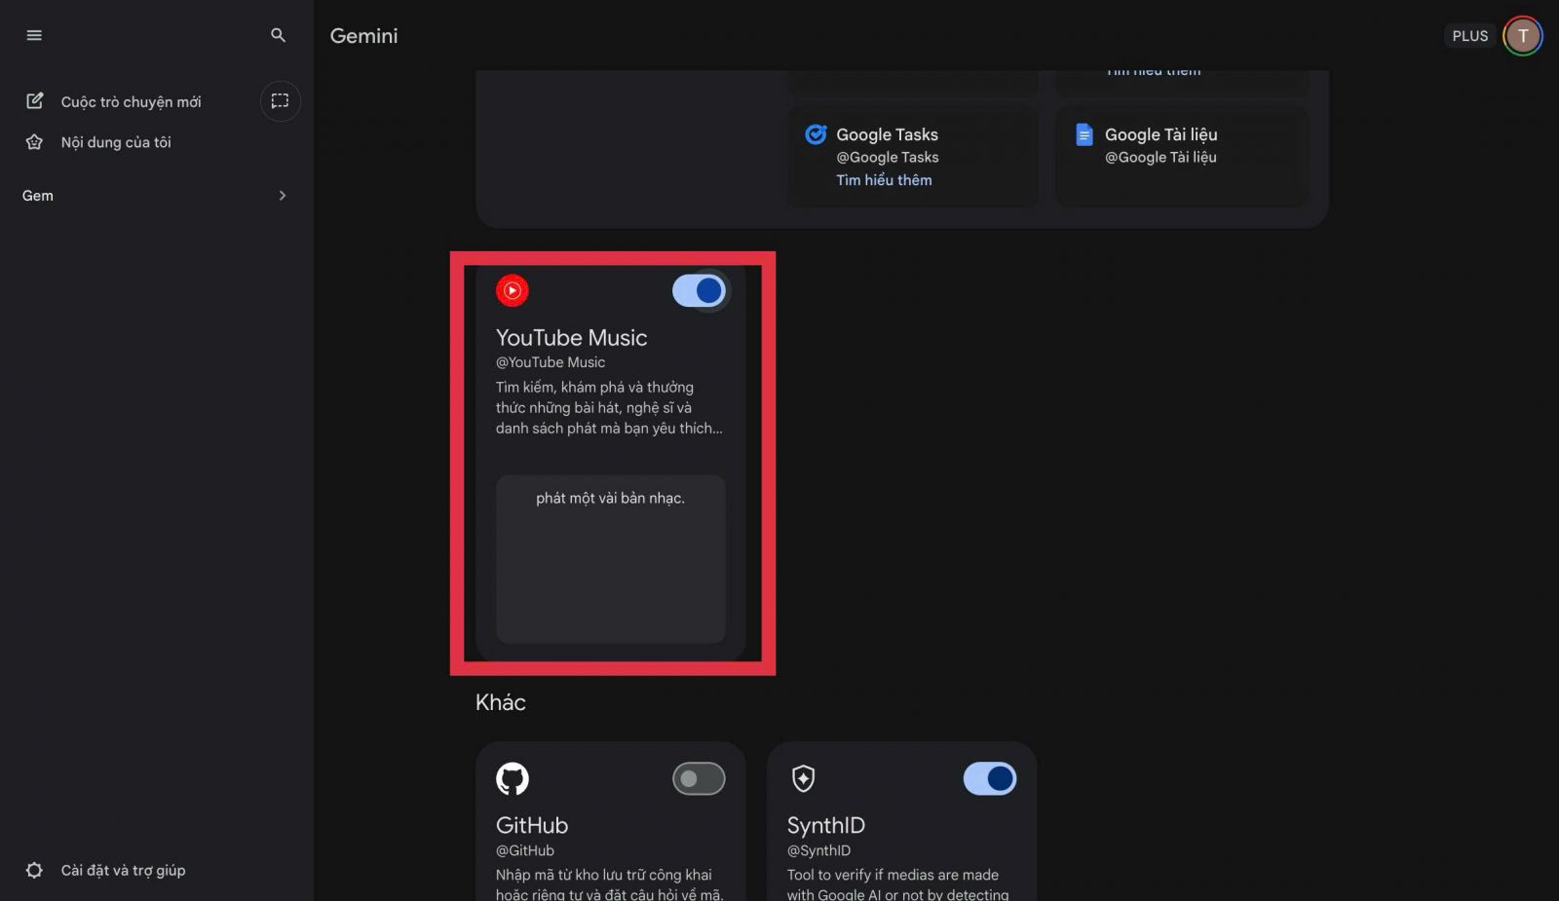The width and height of the screenshot is (1559, 901).
Task: Click Tìm hiểu thêm under Google Tasks
Action: click(x=884, y=180)
